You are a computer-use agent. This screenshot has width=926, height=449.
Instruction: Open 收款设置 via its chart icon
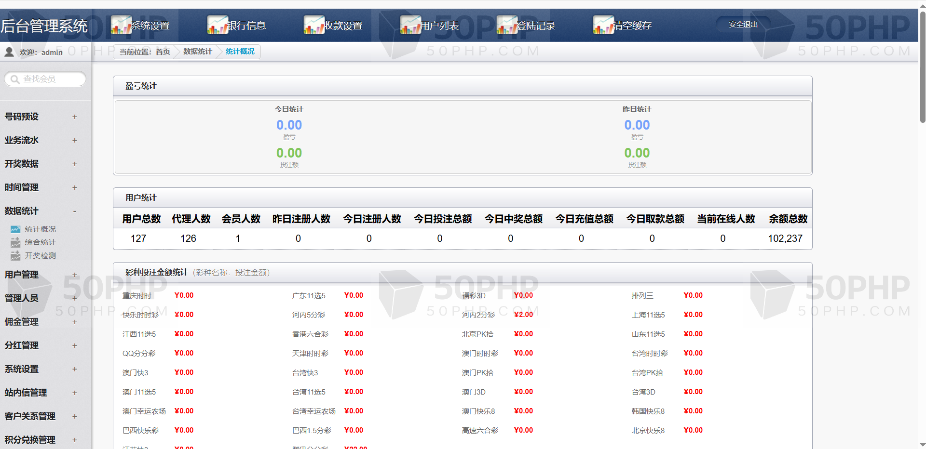[x=314, y=25]
